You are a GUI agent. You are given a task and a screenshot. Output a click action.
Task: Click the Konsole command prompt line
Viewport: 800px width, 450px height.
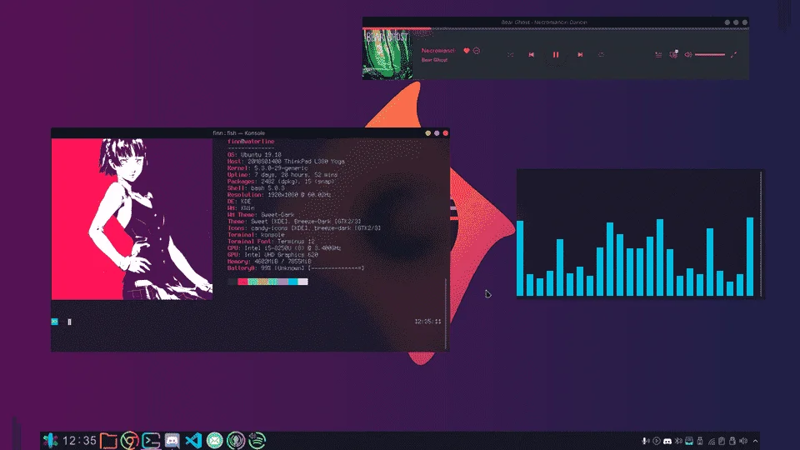pos(247,322)
